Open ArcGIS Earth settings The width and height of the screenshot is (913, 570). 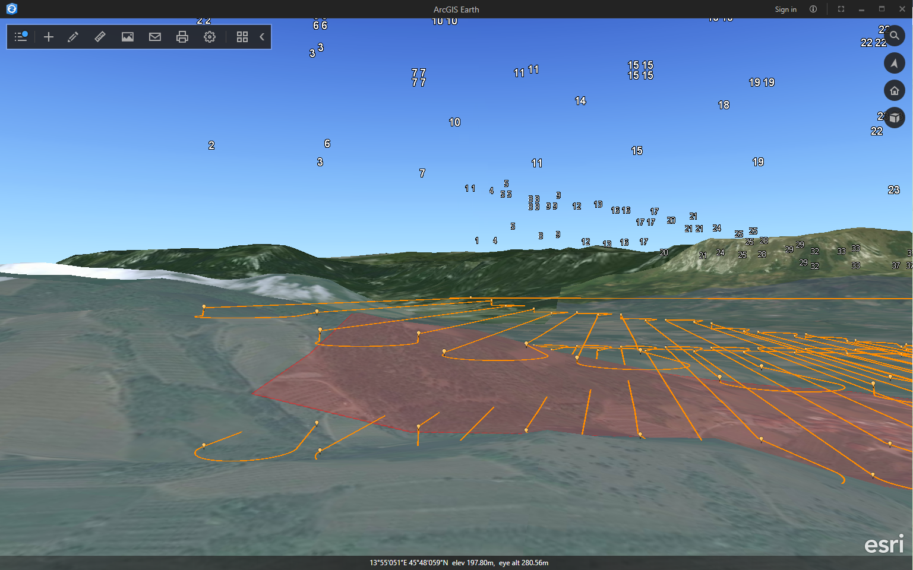tap(209, 36)
